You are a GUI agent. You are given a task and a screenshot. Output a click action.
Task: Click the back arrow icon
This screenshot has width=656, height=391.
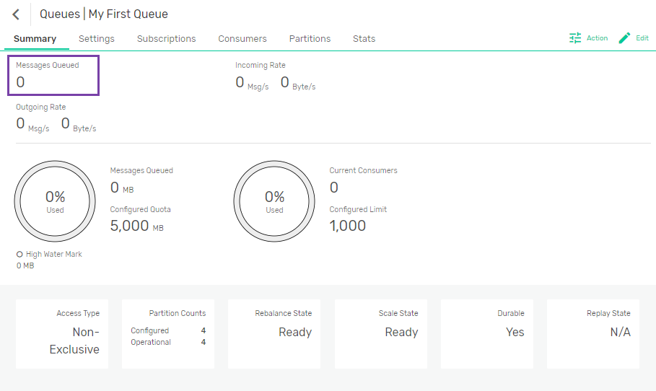click(16, 14)
